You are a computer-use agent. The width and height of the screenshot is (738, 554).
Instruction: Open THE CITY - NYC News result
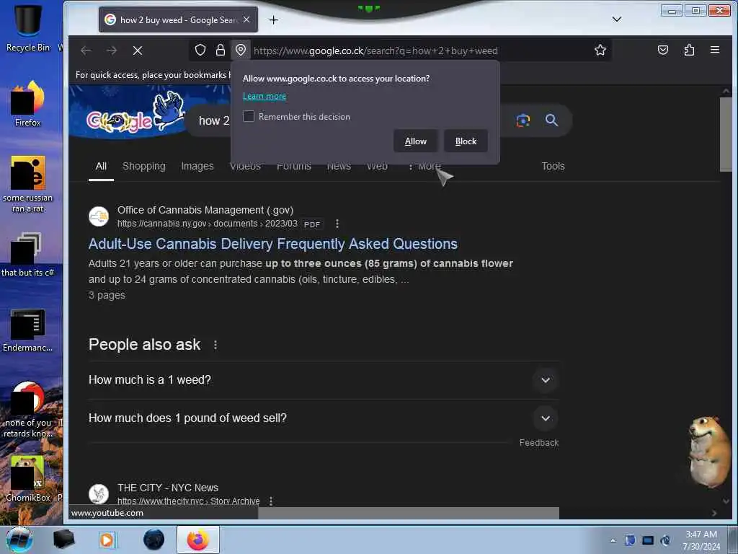[167, 488]
